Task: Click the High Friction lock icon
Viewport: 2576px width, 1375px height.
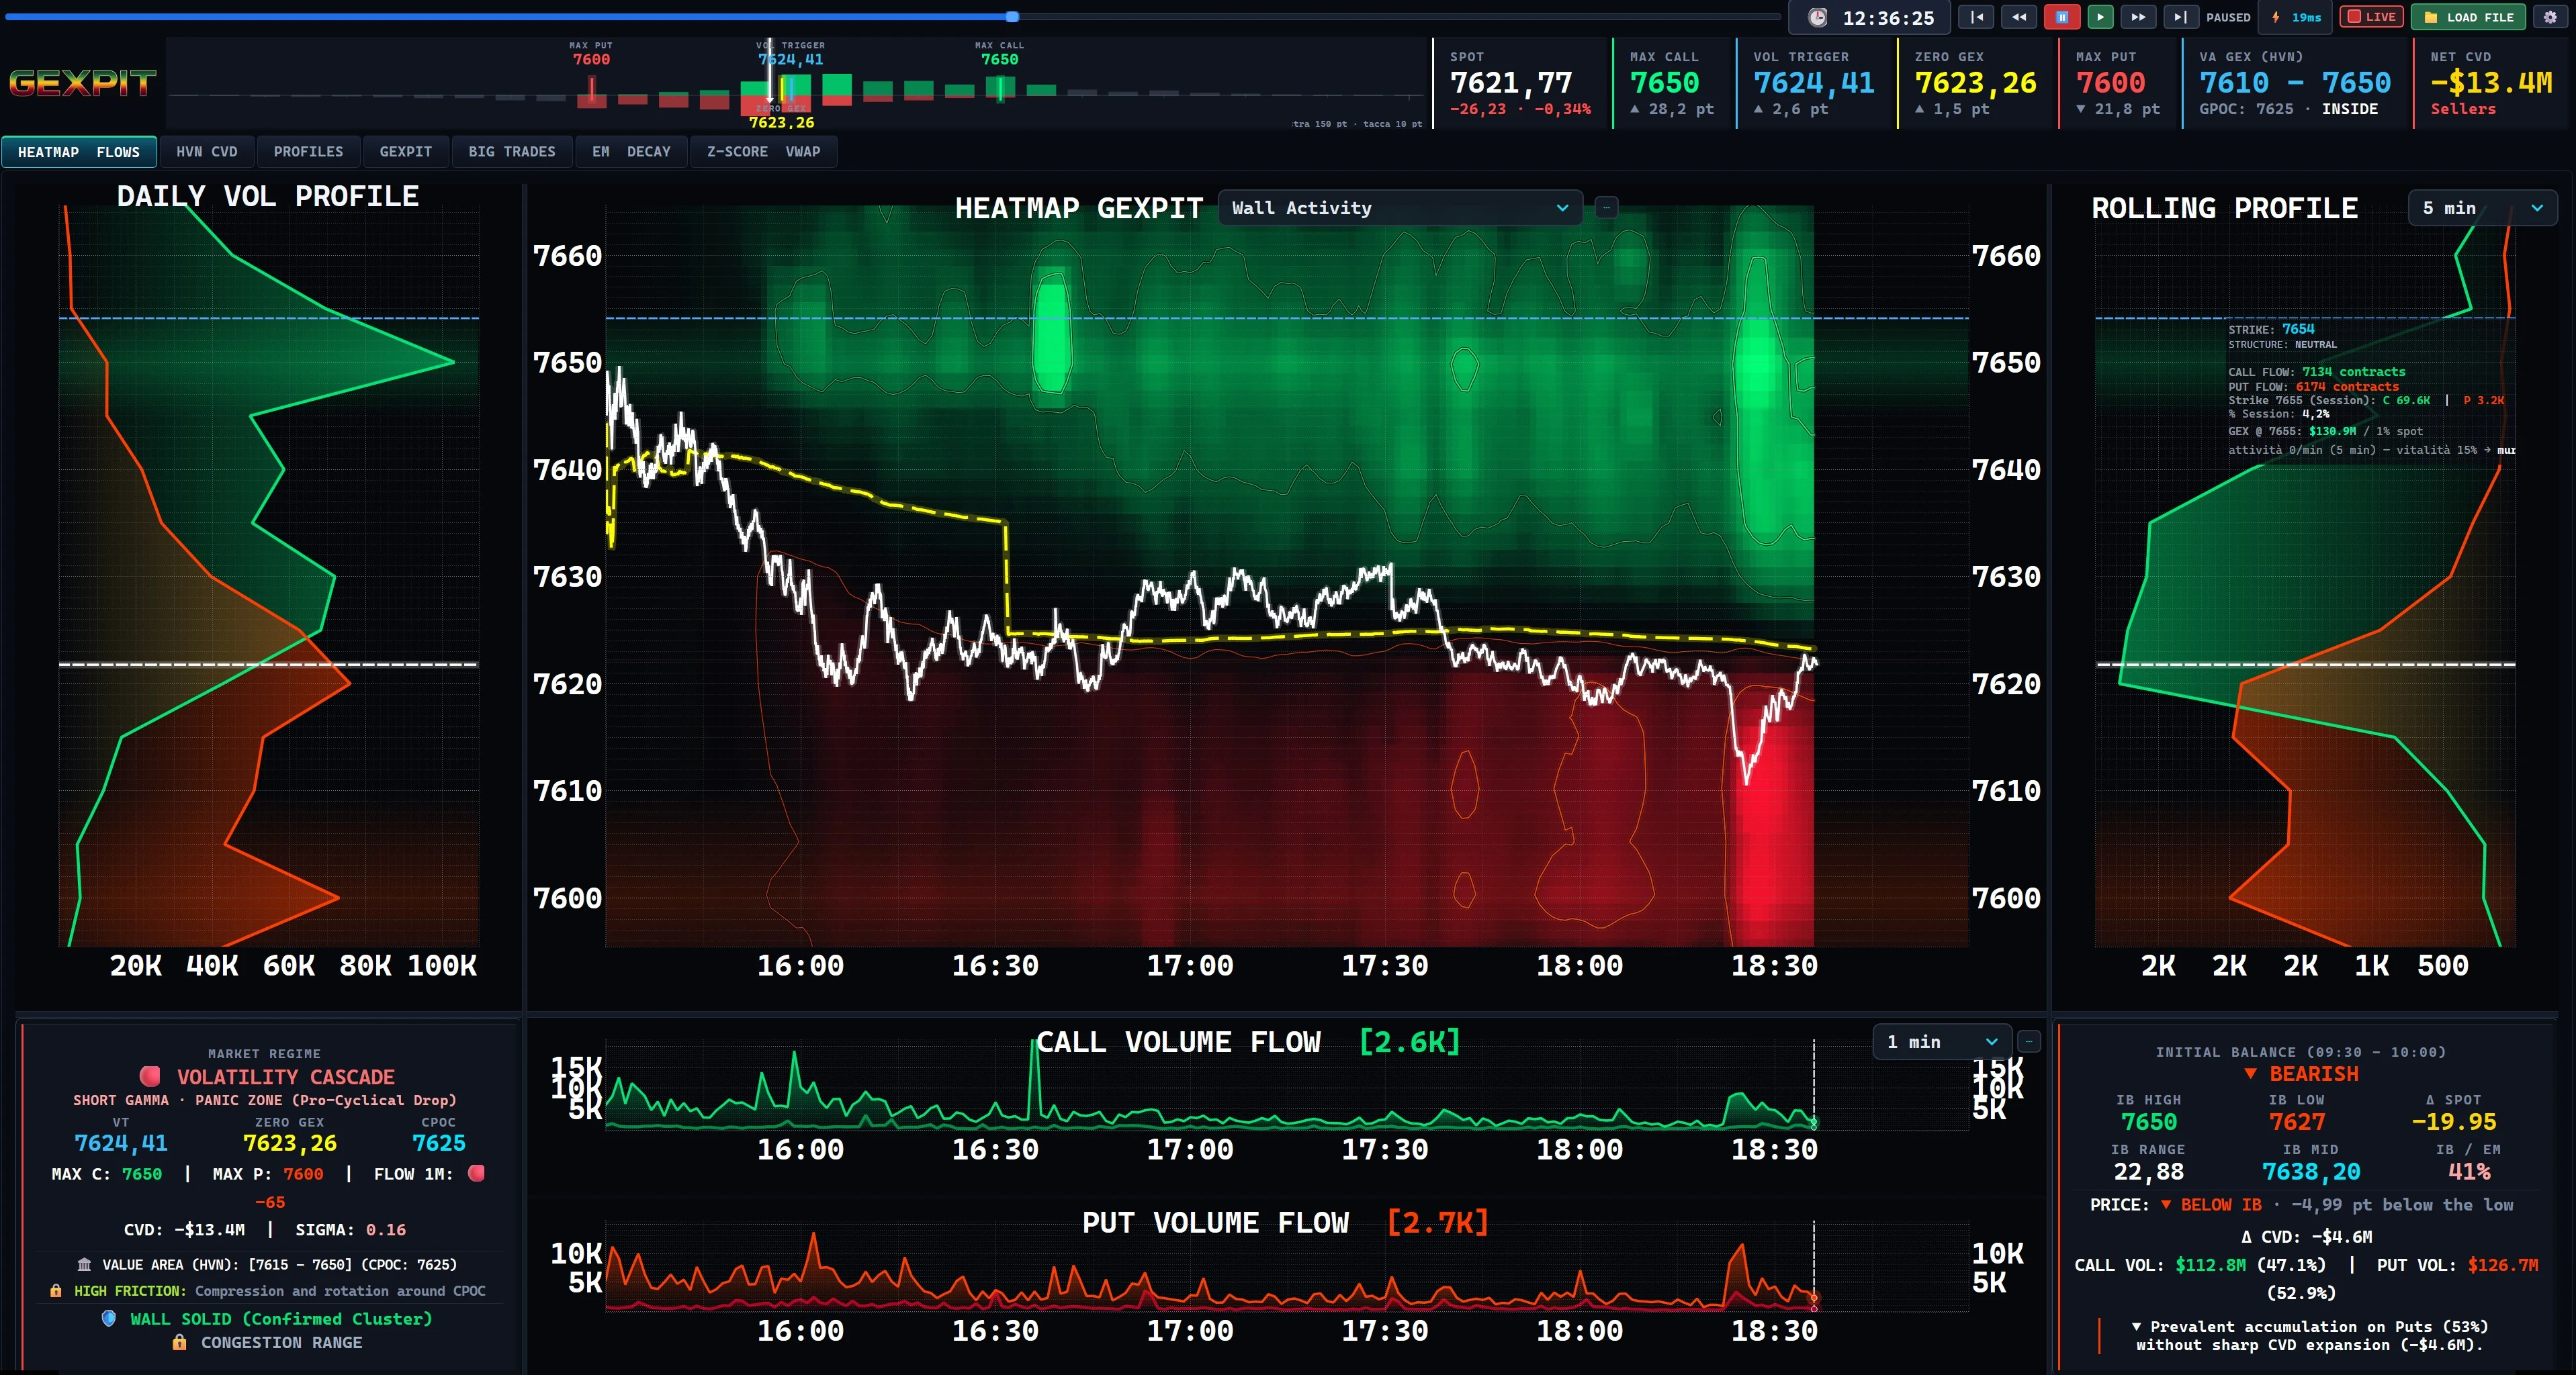Action: tap(56, 1291)
